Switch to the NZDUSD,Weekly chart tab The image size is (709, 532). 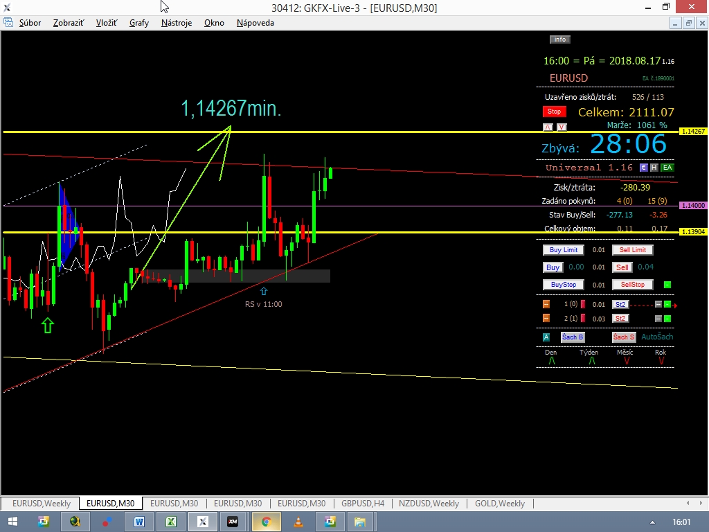point(429,503)
